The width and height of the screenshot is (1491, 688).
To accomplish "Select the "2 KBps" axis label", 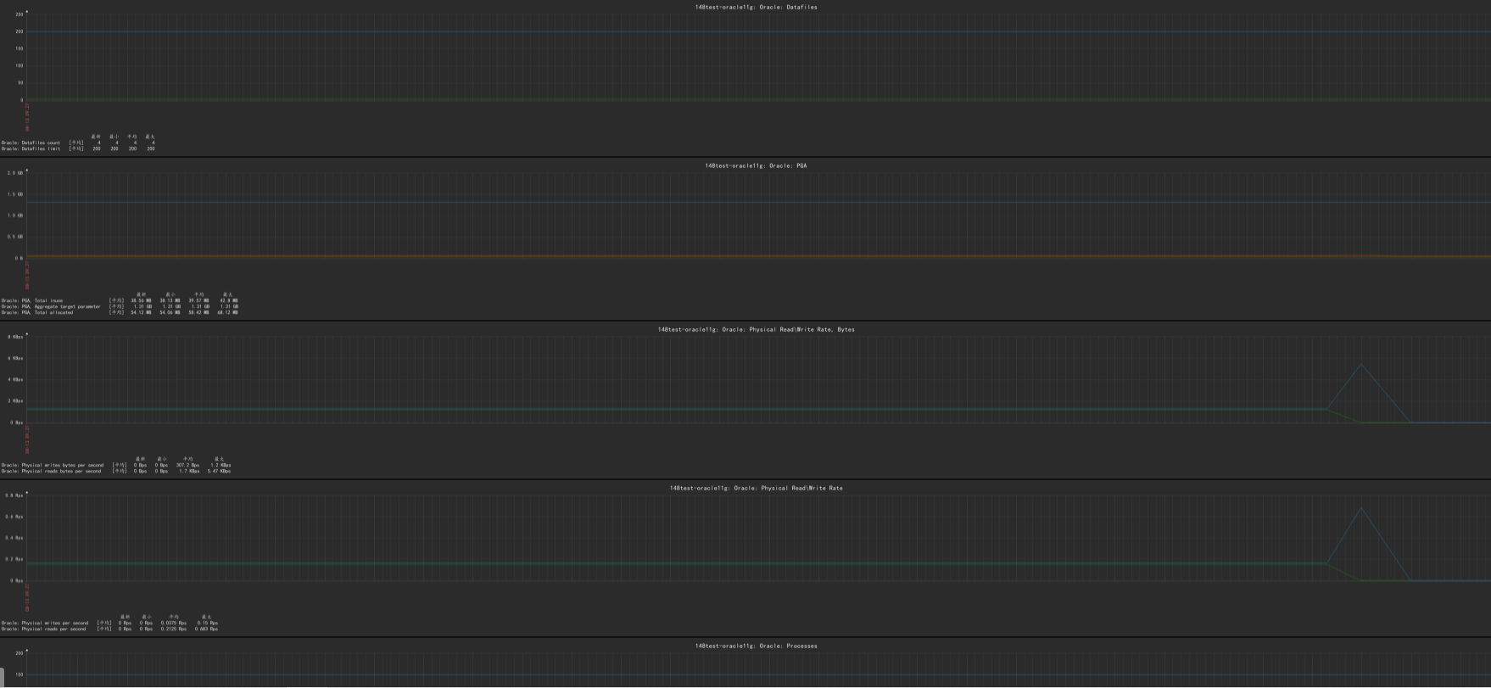I will (15, 400).
